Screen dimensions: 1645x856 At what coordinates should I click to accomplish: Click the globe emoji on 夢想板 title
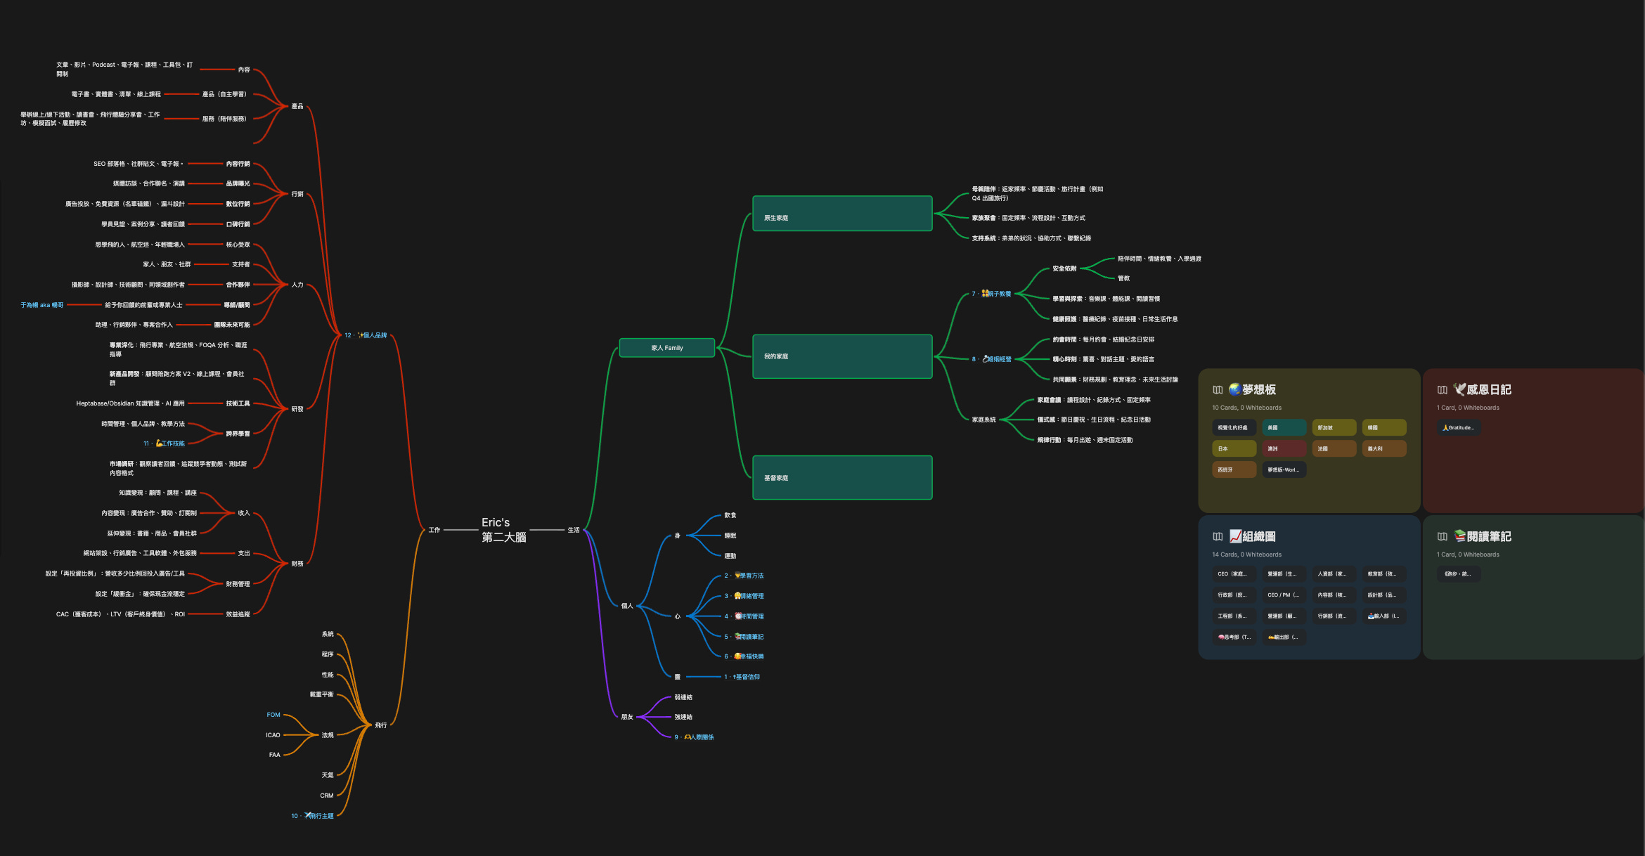coord(1234,389)
